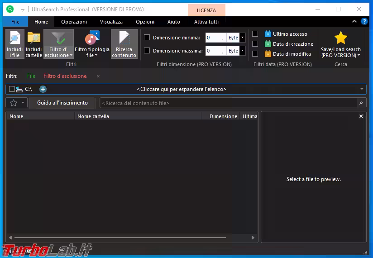Screen dimensions: 373x258
Task: Check the Data di creazione checkbox
Action: pos(255,44)
